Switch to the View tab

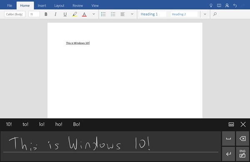[x=95, y=5]
